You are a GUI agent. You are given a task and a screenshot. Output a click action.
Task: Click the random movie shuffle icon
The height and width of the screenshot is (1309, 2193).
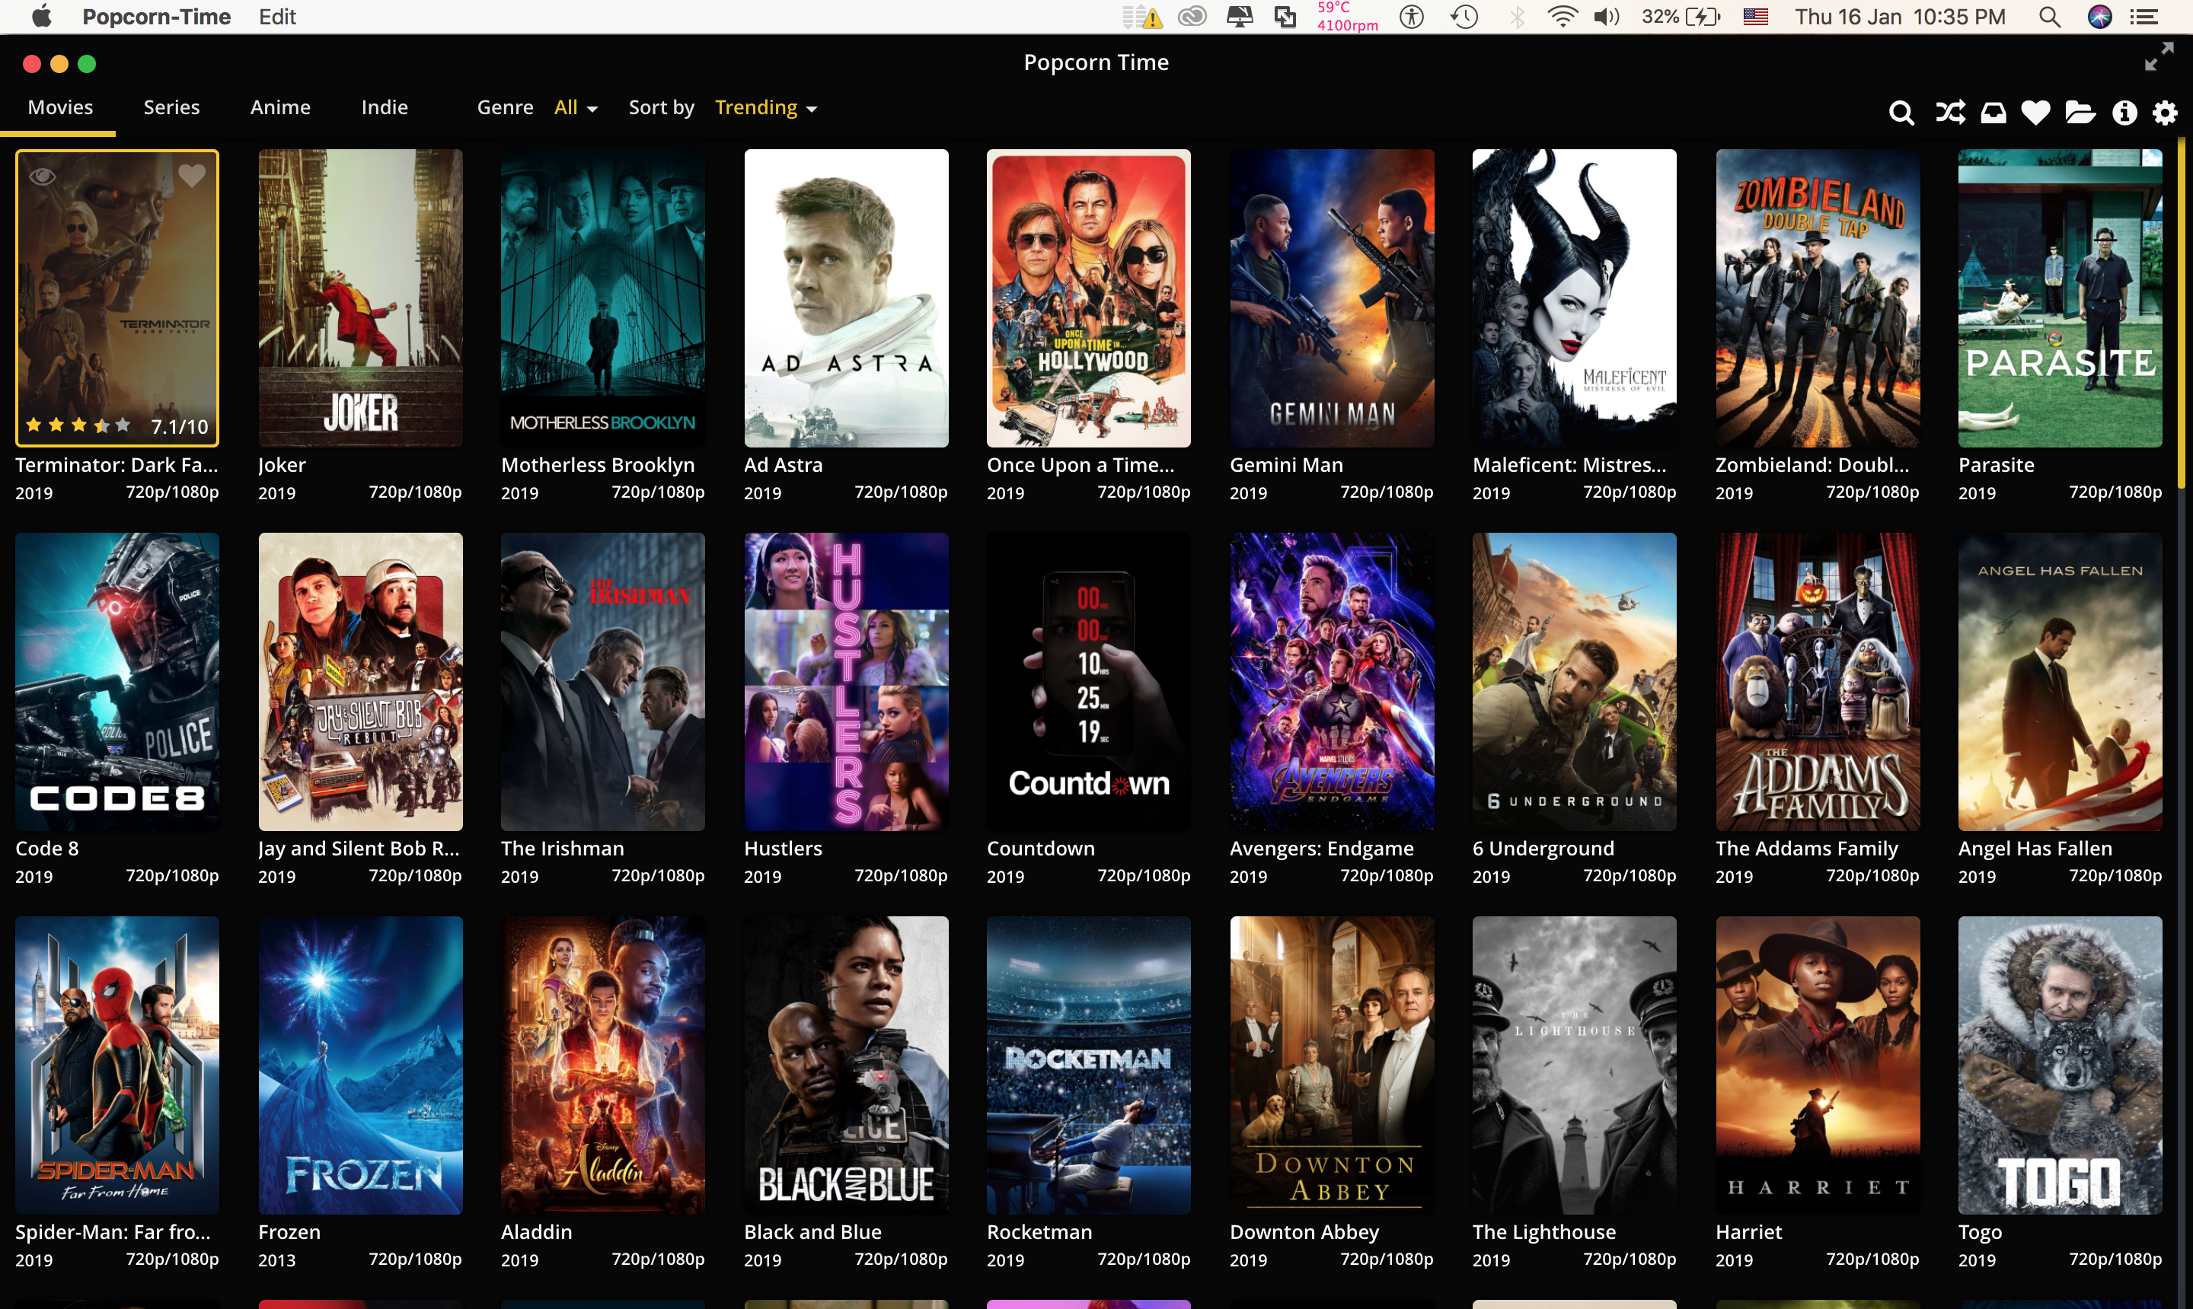click(x=1949, y=112)
